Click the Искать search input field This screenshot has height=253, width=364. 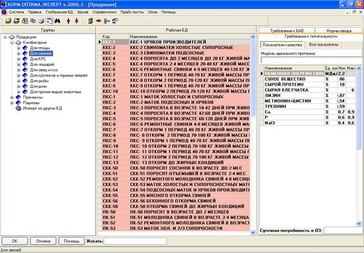(x=135, y=241)
